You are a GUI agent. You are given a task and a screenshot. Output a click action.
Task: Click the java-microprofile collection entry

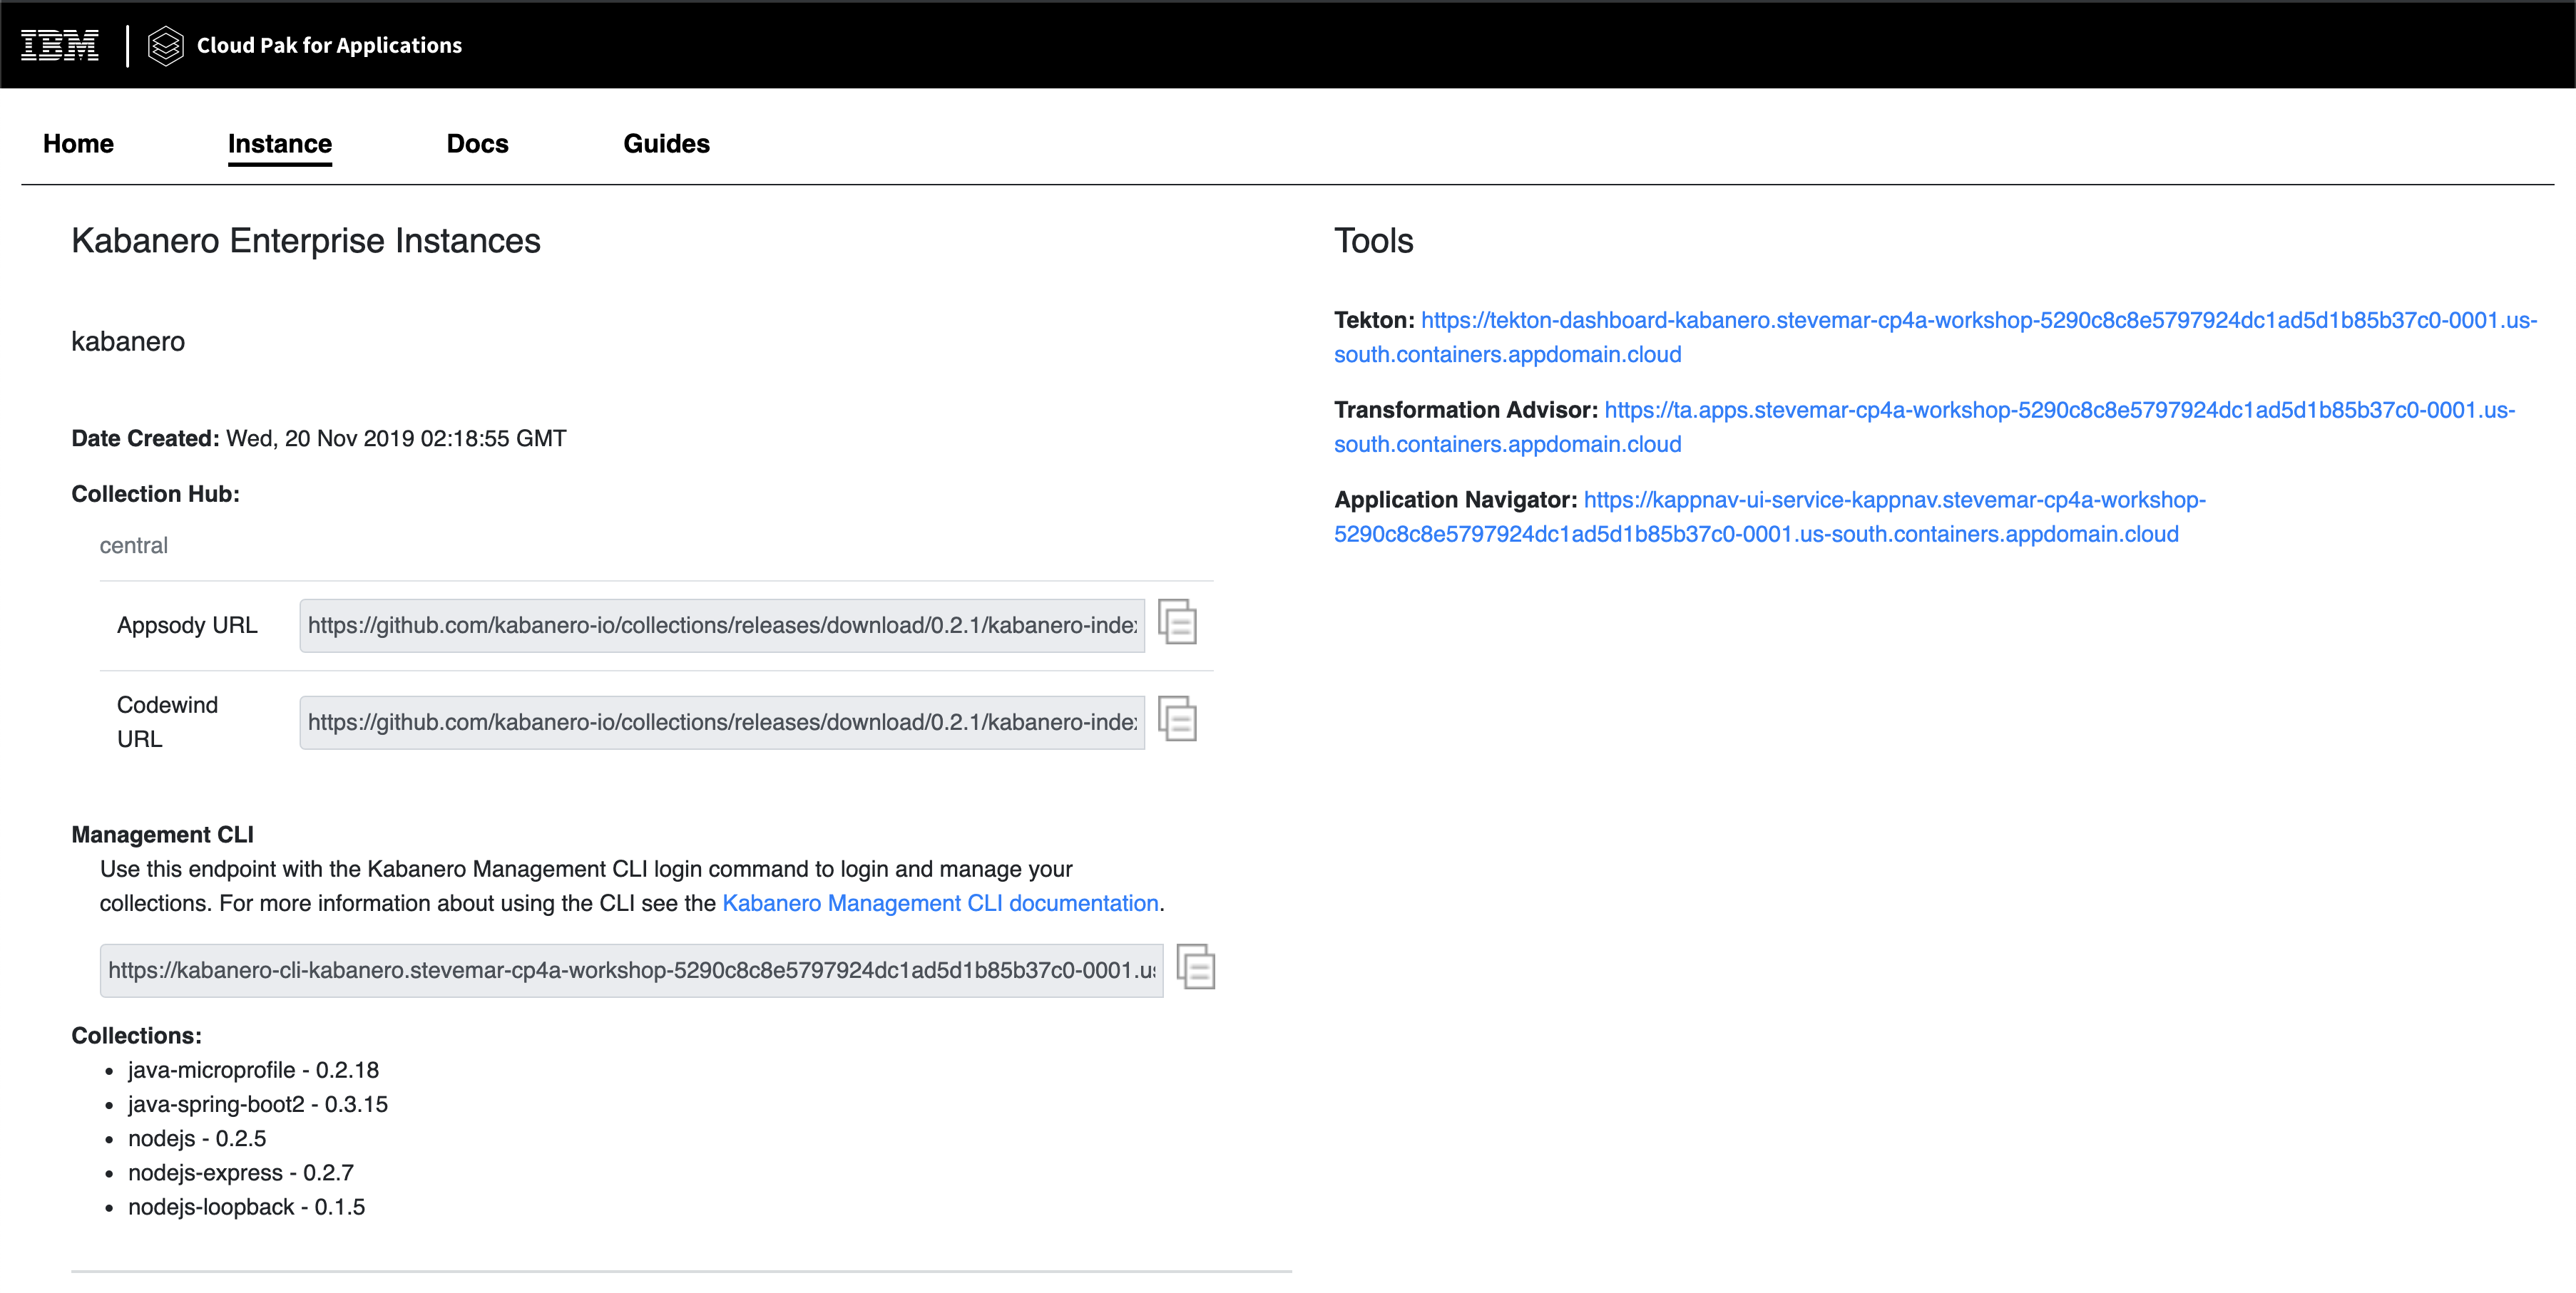coord(253,1070)
